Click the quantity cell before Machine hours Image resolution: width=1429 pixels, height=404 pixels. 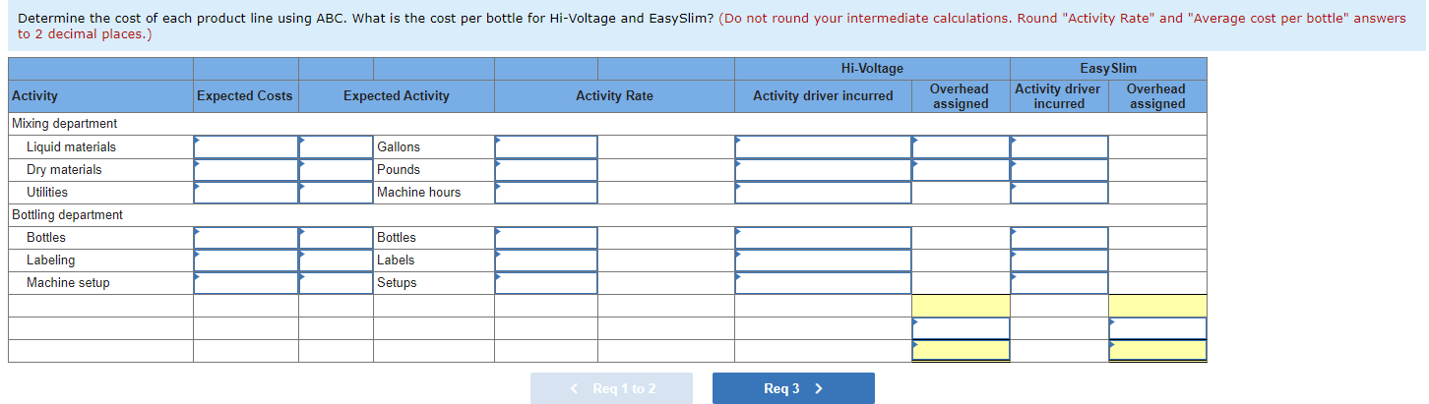coord(336,192)
